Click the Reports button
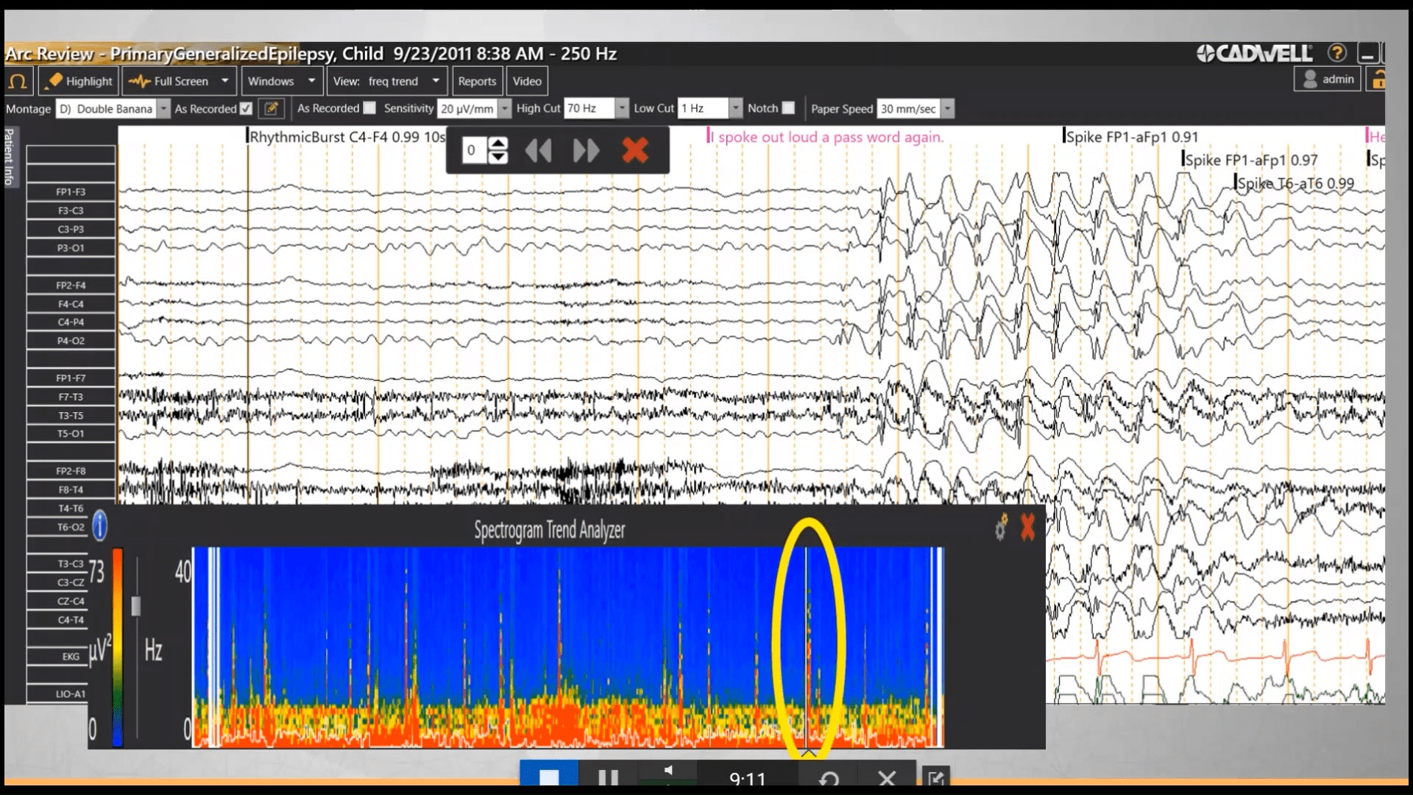The height and width of the screenshot is (795, 1413). coord(477,81)
